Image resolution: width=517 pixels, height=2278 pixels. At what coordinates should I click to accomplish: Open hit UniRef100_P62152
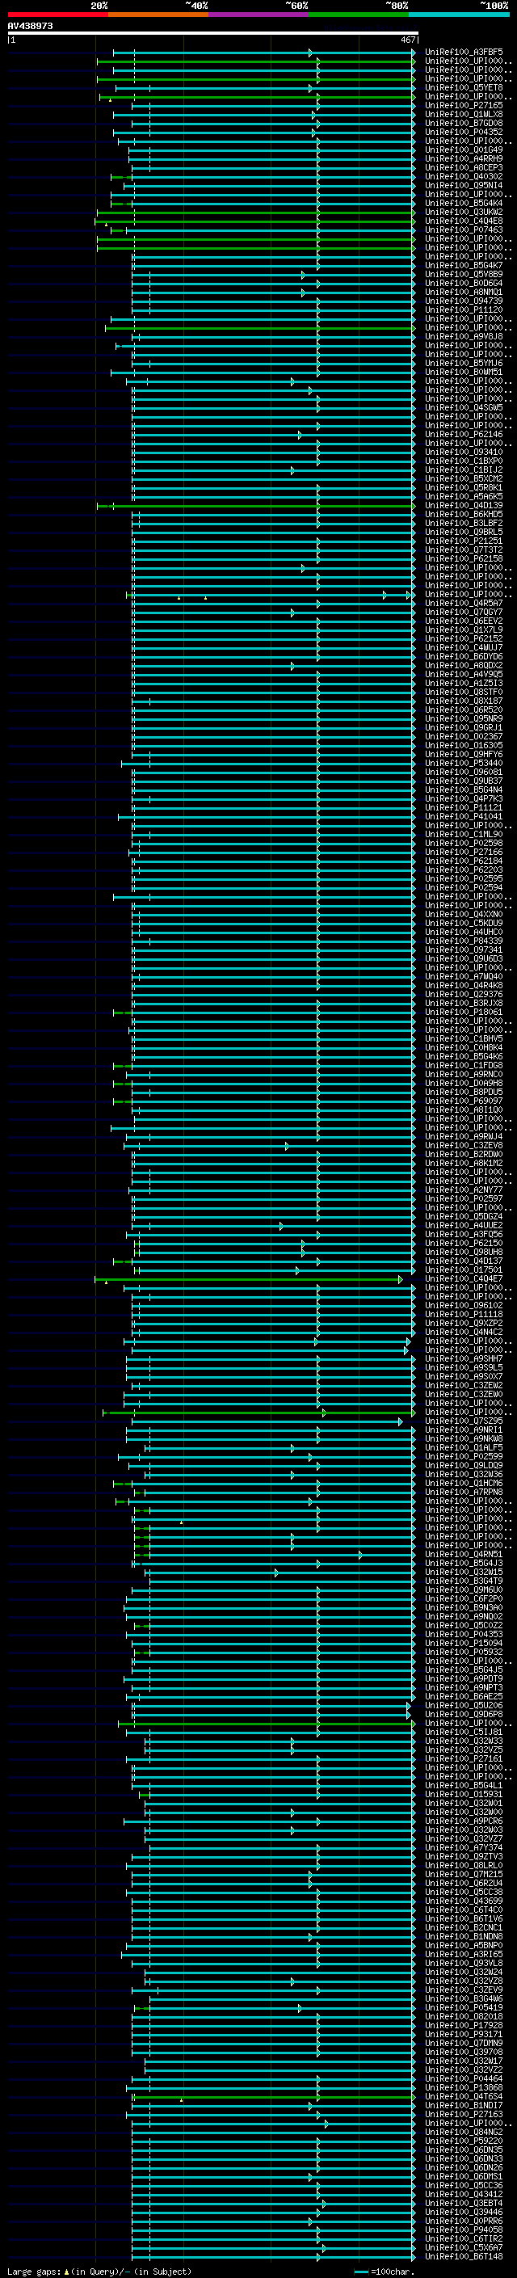tap(464, 639)
